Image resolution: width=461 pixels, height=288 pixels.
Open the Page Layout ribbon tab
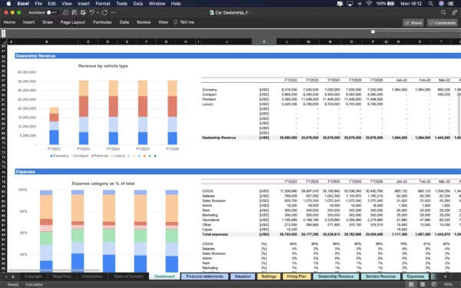[73, 22]
